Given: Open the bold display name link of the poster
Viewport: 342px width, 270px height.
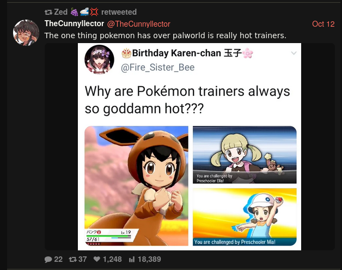Looking at the screenshot, I should tap(75, 23).
